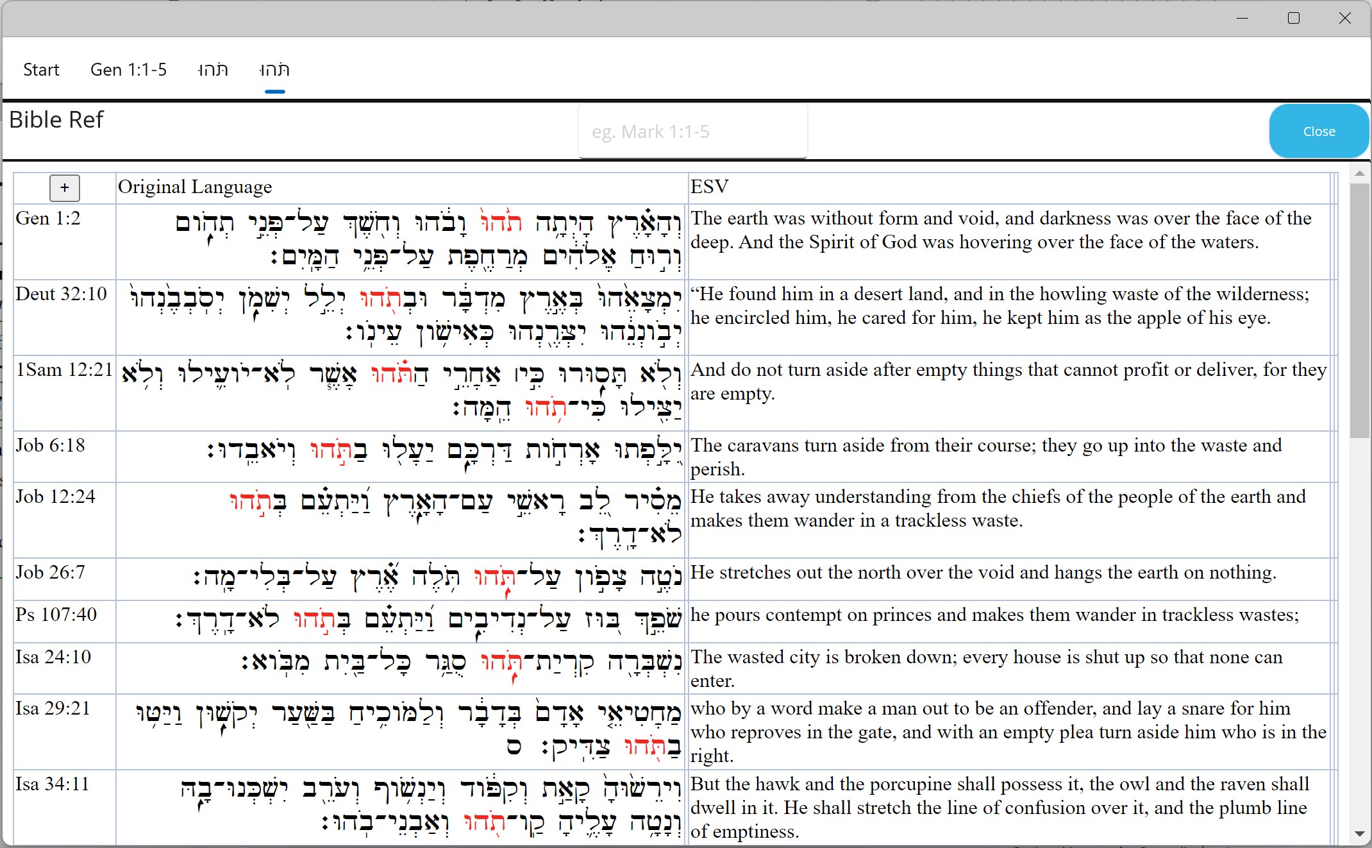Screen dimensions: 1372x848
Task: Open the Gen 1:2 verse reference
Action: click(47, 218)
